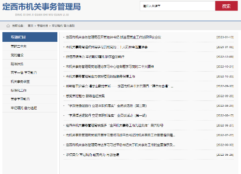Click the [2022-07-27] date text
The image size is (241, 174).
[x=225, y=135]
